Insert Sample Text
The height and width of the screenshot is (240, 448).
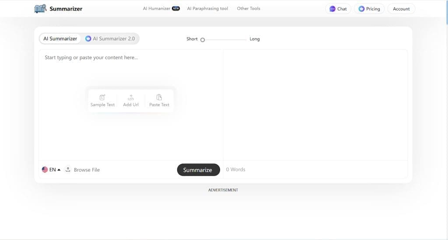pos(102,101)
